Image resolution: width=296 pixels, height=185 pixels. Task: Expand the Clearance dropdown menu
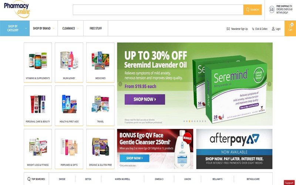[x=71, y=28]
